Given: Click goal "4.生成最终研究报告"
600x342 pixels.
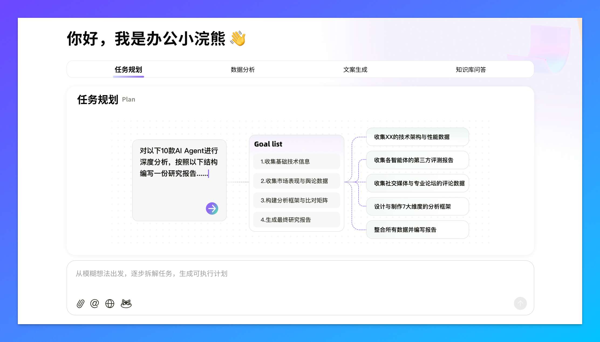Looking at the screenshot, I should tap(296, 220).
